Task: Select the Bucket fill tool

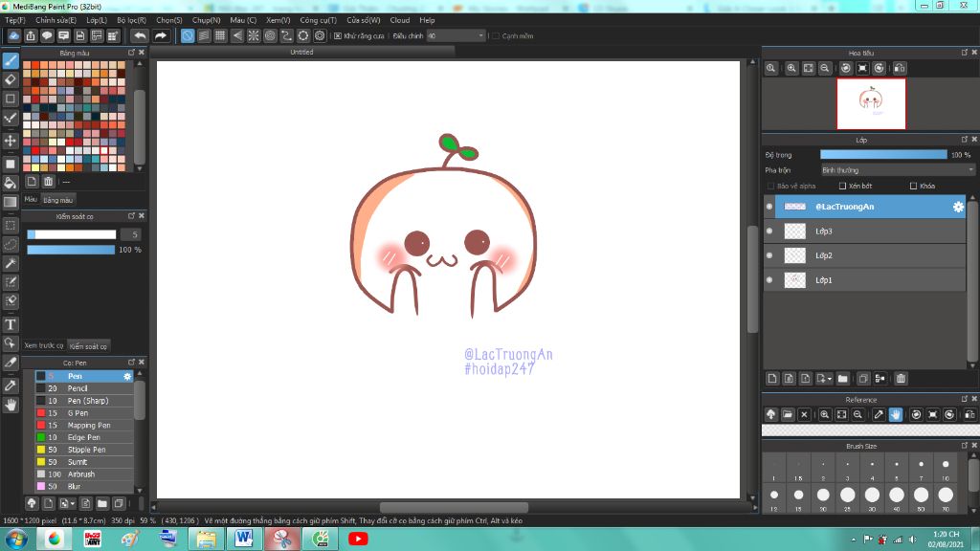Action: pos(11,183)
